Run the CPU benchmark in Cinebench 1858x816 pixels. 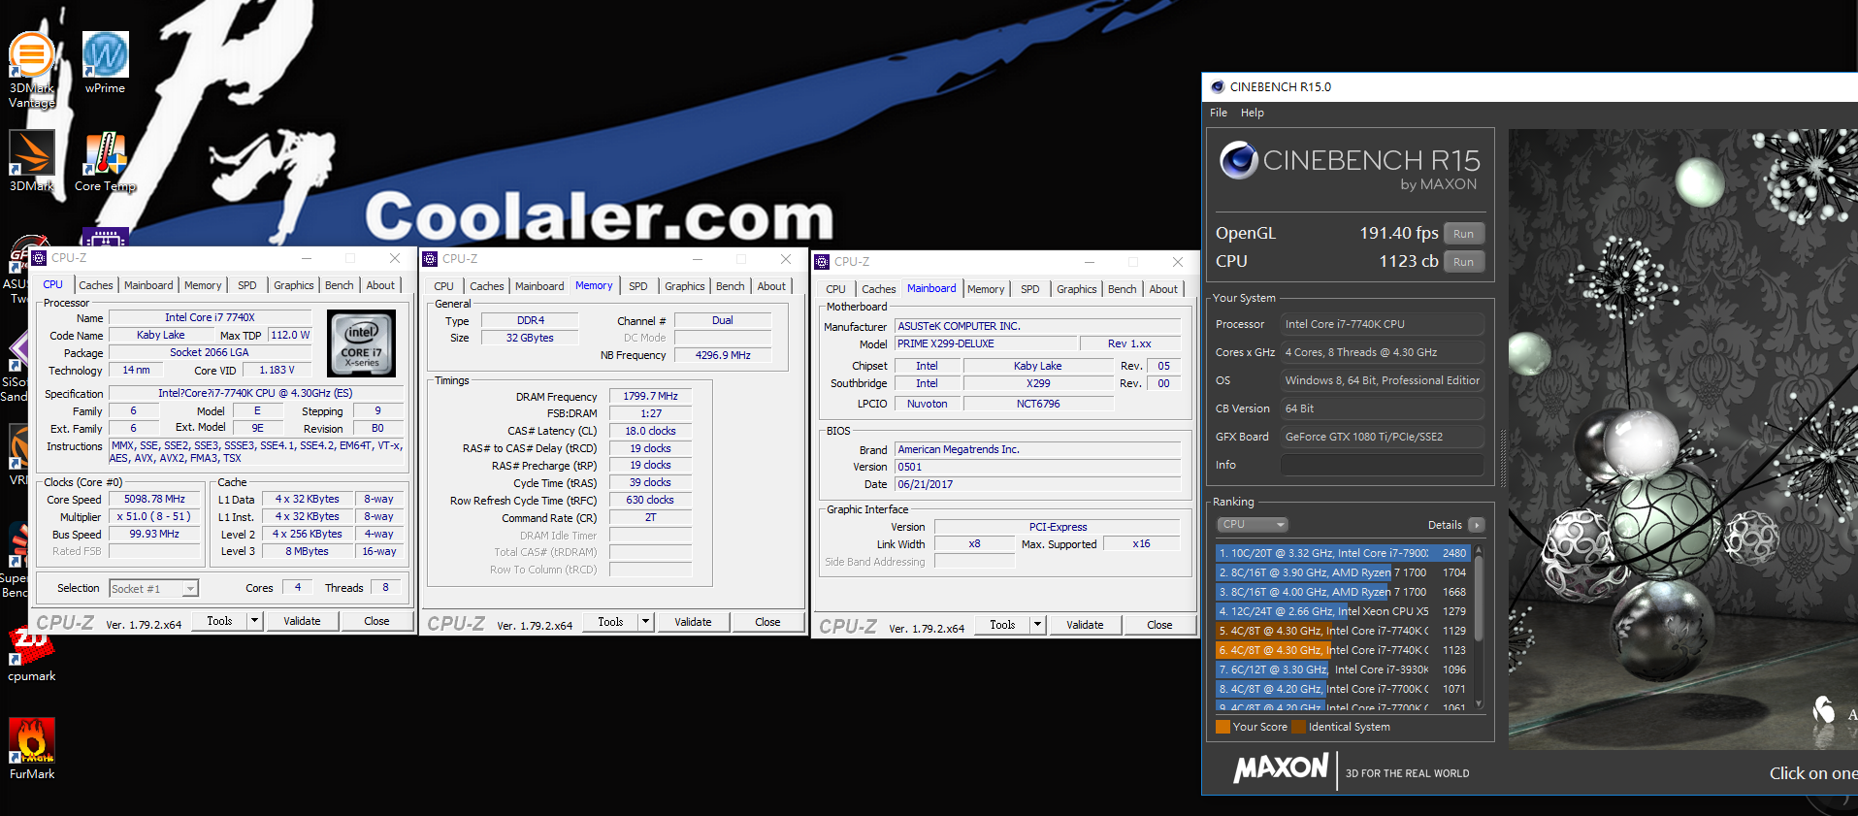[1463, 262]
